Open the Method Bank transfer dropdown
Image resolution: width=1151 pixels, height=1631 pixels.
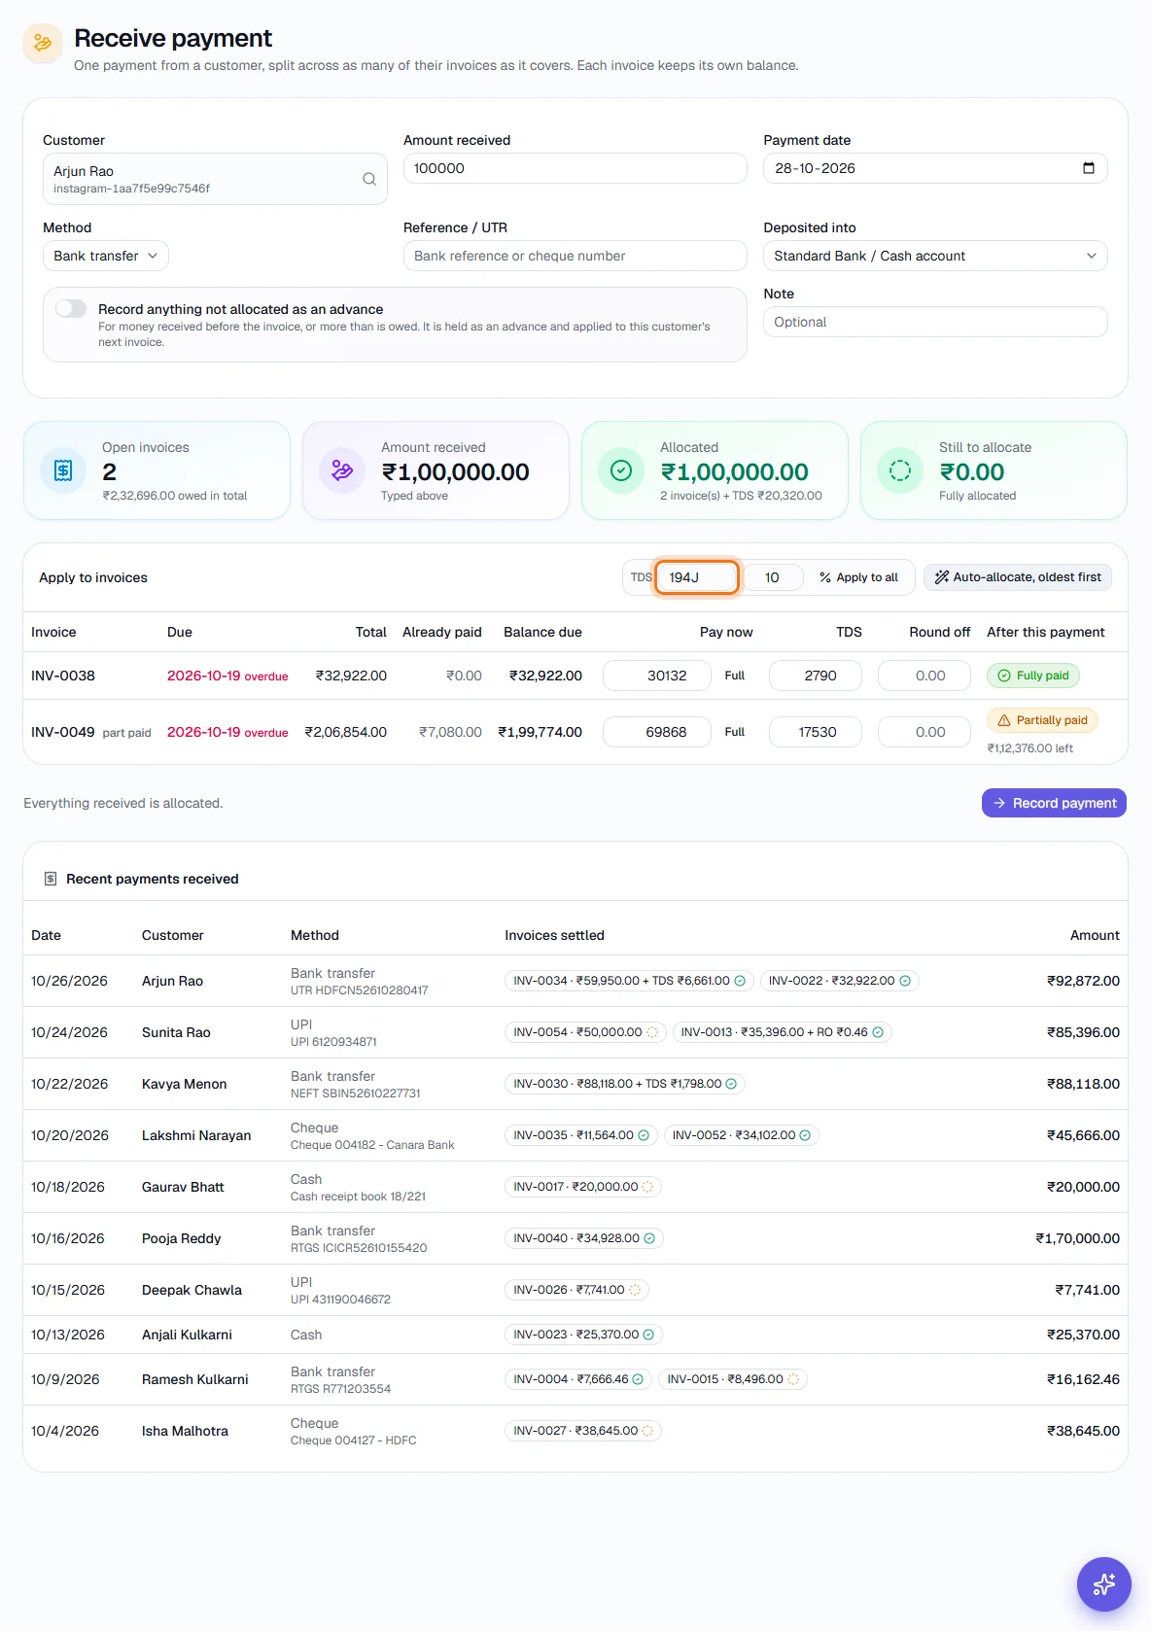(106, 256)
